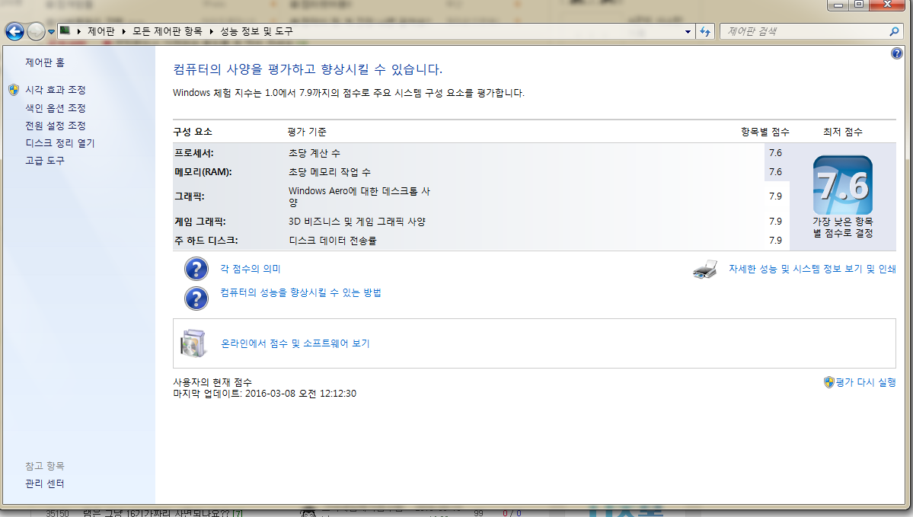
Task: Open the 제어판 홈 link
Action: coord(45,62)
